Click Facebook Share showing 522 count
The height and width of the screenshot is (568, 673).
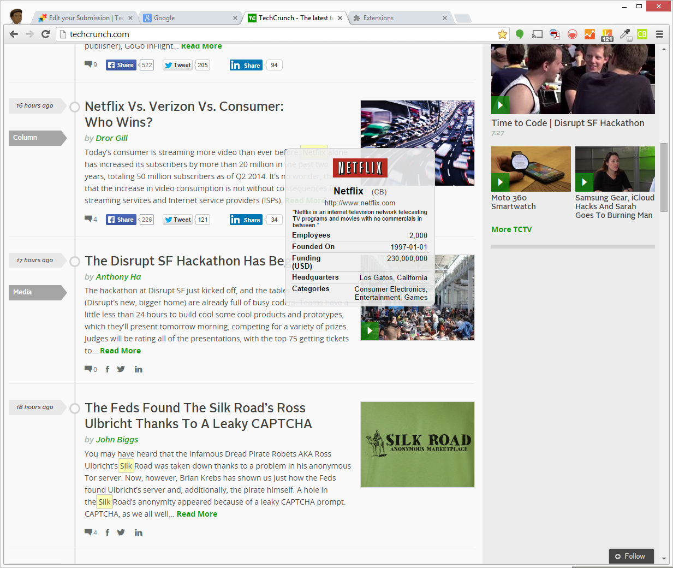pos(121,65)
